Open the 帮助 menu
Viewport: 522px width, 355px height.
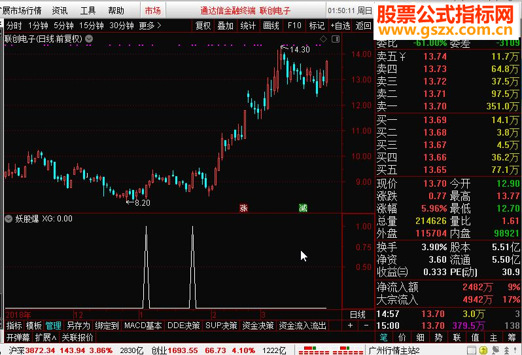pyautogui.click(x=116, y=10)
